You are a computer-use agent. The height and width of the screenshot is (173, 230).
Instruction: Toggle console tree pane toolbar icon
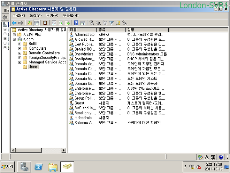coord(36,23)
